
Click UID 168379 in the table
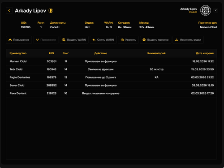52,78
